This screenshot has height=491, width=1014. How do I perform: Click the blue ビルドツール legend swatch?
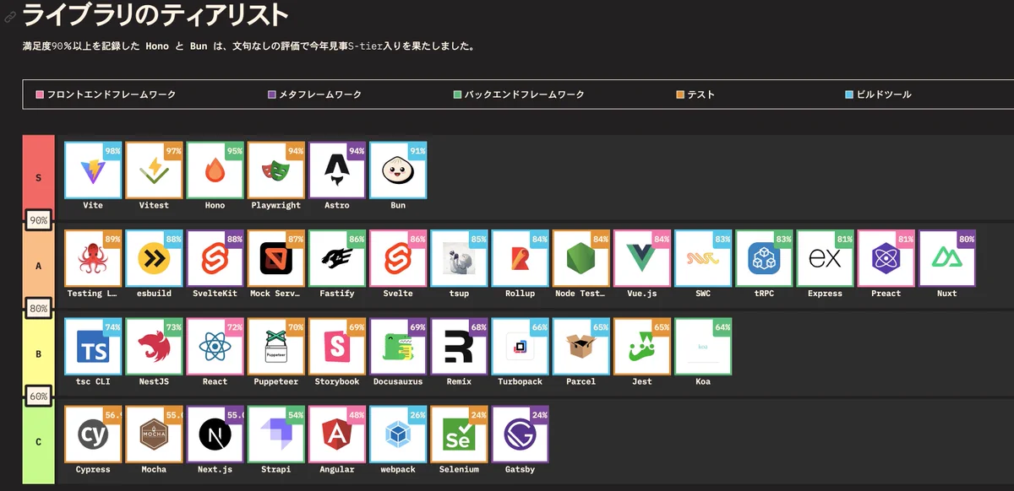tap(849, 94)
